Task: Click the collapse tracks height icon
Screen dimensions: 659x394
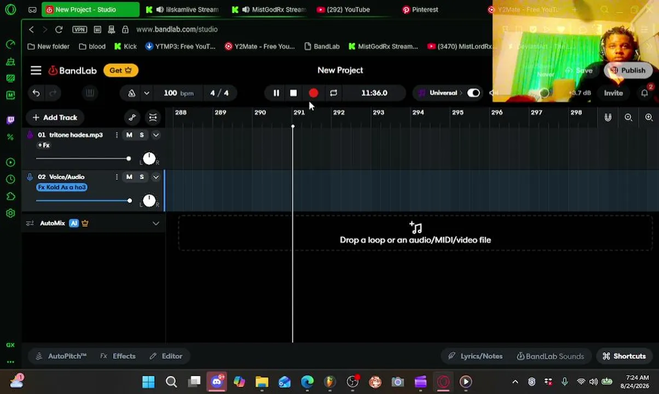Action: click(153, 117)
